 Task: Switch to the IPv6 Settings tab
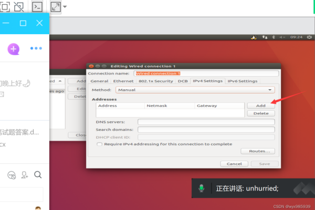242,81
